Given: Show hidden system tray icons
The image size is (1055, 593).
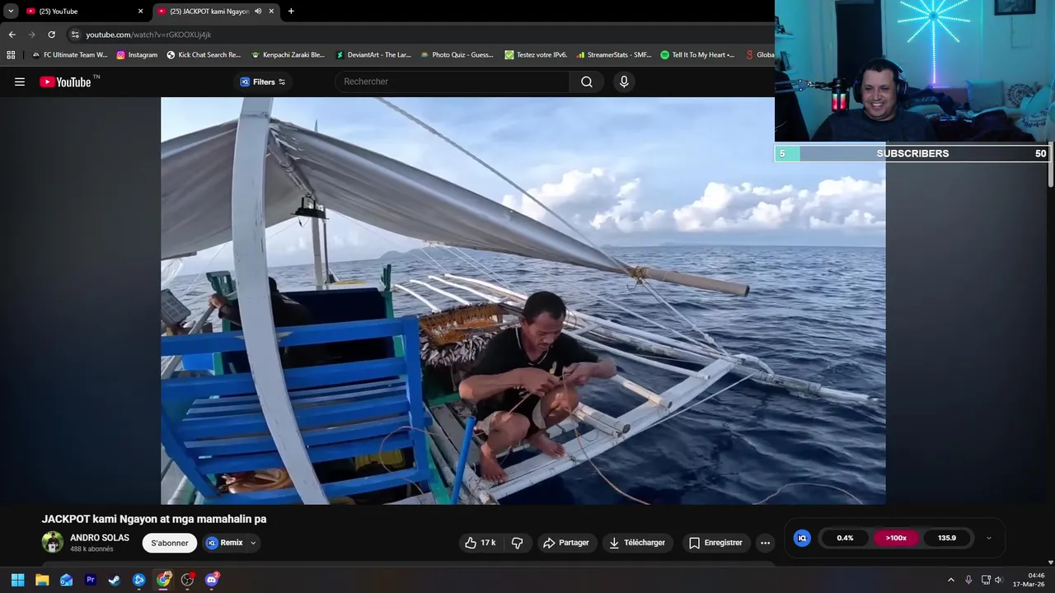Looking at the screenshot, I should click(950, 580).
